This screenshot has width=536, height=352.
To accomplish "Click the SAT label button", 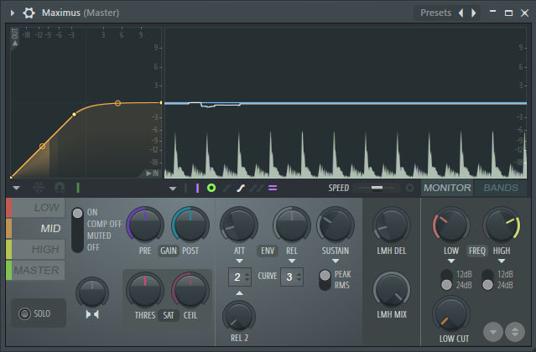I will point(169,315).
